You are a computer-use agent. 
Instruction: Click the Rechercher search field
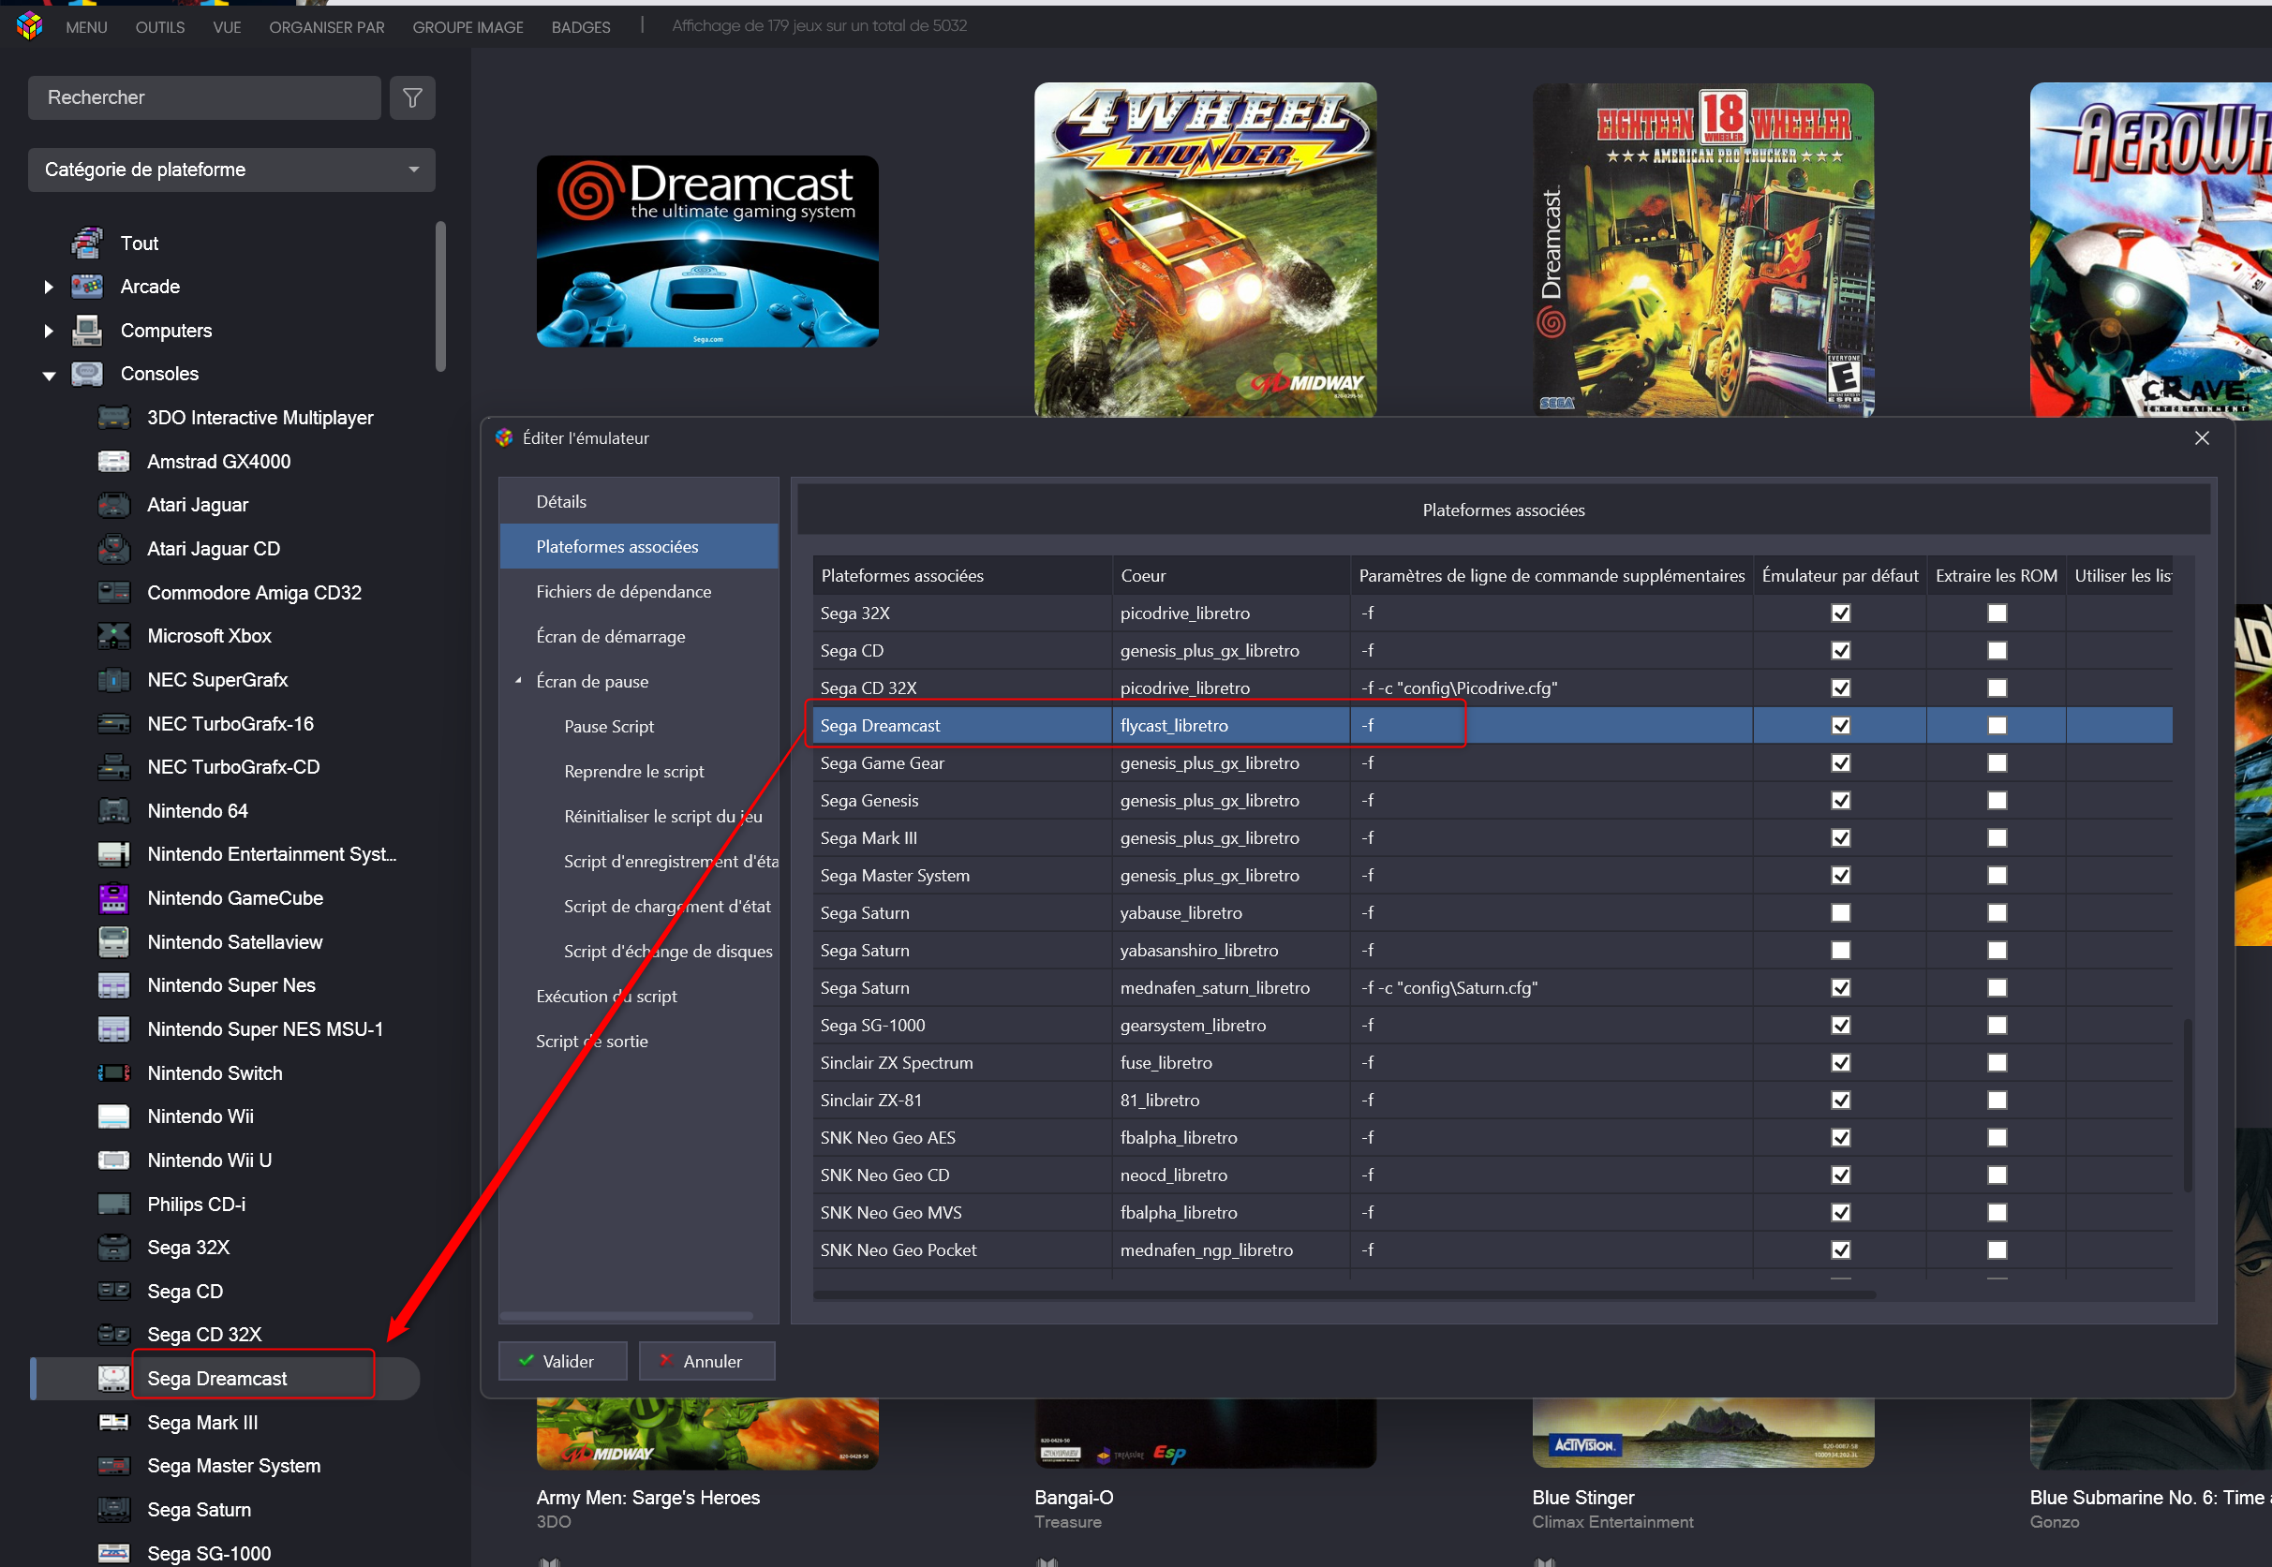coord(204,97)
